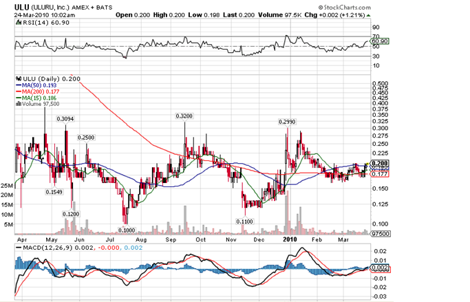Click the bold 2010 year axis label
The height and width of the screenshot is (302, 470).
290,239
